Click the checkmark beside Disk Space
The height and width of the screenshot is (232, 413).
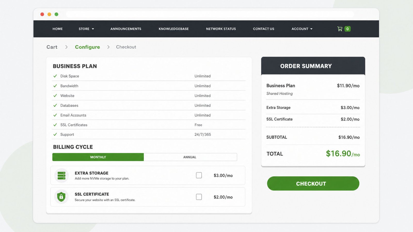click(55, 76)
